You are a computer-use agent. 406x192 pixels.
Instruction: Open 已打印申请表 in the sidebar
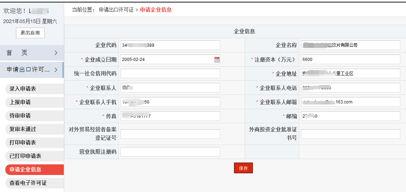tap(34, 156)
